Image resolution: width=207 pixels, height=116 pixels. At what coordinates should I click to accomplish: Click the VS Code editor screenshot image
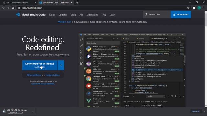click(132, 70)
